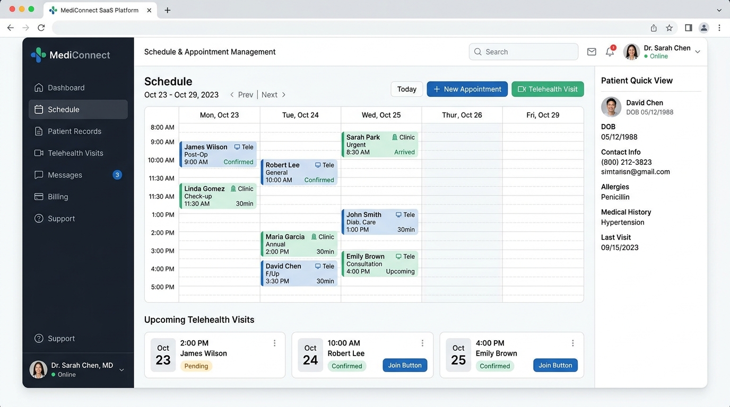Image resolution: width=730 pixels, height=407 pixels.
Task: Click the Billing card icon in sidebar
Action: point(39,196)
